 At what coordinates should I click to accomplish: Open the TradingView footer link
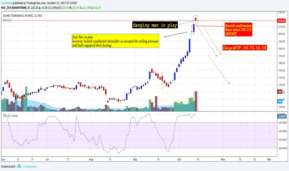(29, 167)
